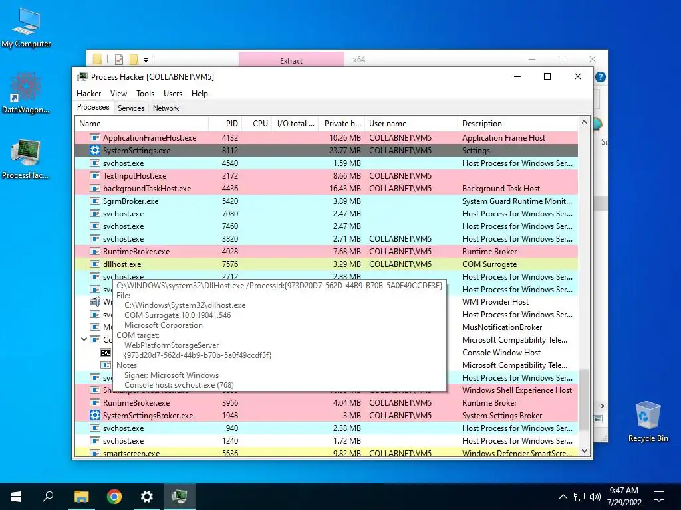Open the DataWagon desktop shortcut
The image size is (681, 510).
26,93
